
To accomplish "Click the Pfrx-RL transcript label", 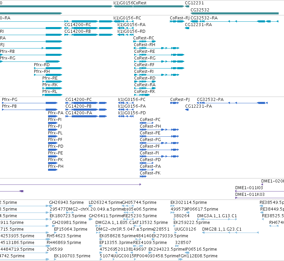I will 50,92.
